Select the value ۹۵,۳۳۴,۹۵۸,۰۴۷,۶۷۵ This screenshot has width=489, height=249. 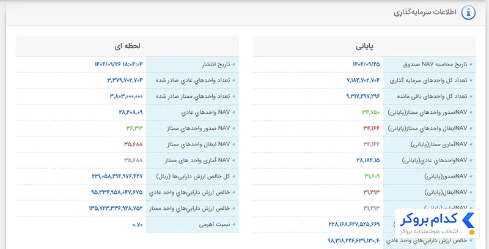tap(117, 193)
